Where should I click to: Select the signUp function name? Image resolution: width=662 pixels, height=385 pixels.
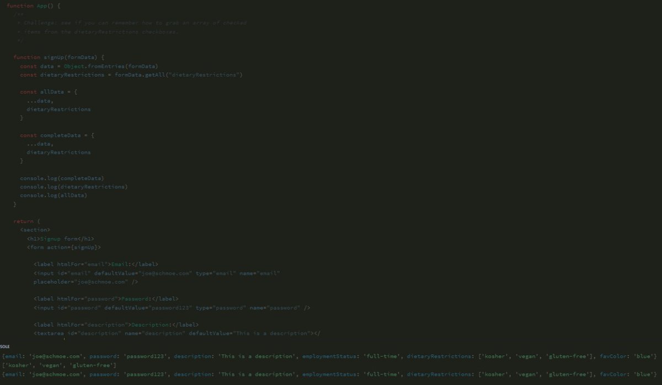pos(47,57)
